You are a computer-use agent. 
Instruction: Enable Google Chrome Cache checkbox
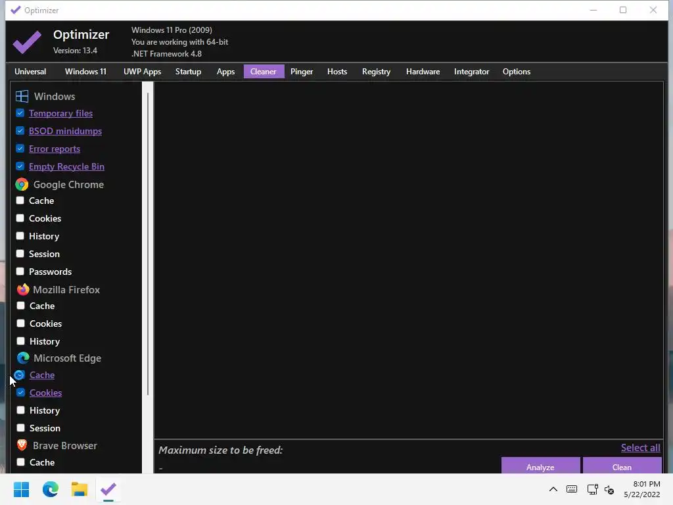[20, 201]
